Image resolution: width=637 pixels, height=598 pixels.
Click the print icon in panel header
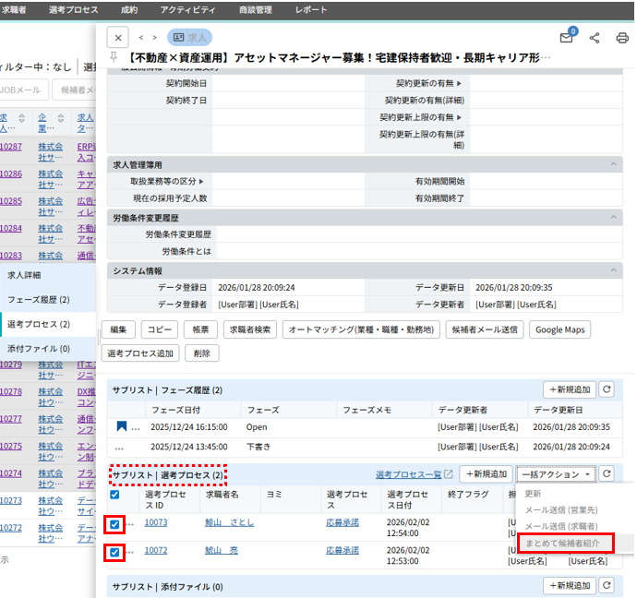pos(622,38)
